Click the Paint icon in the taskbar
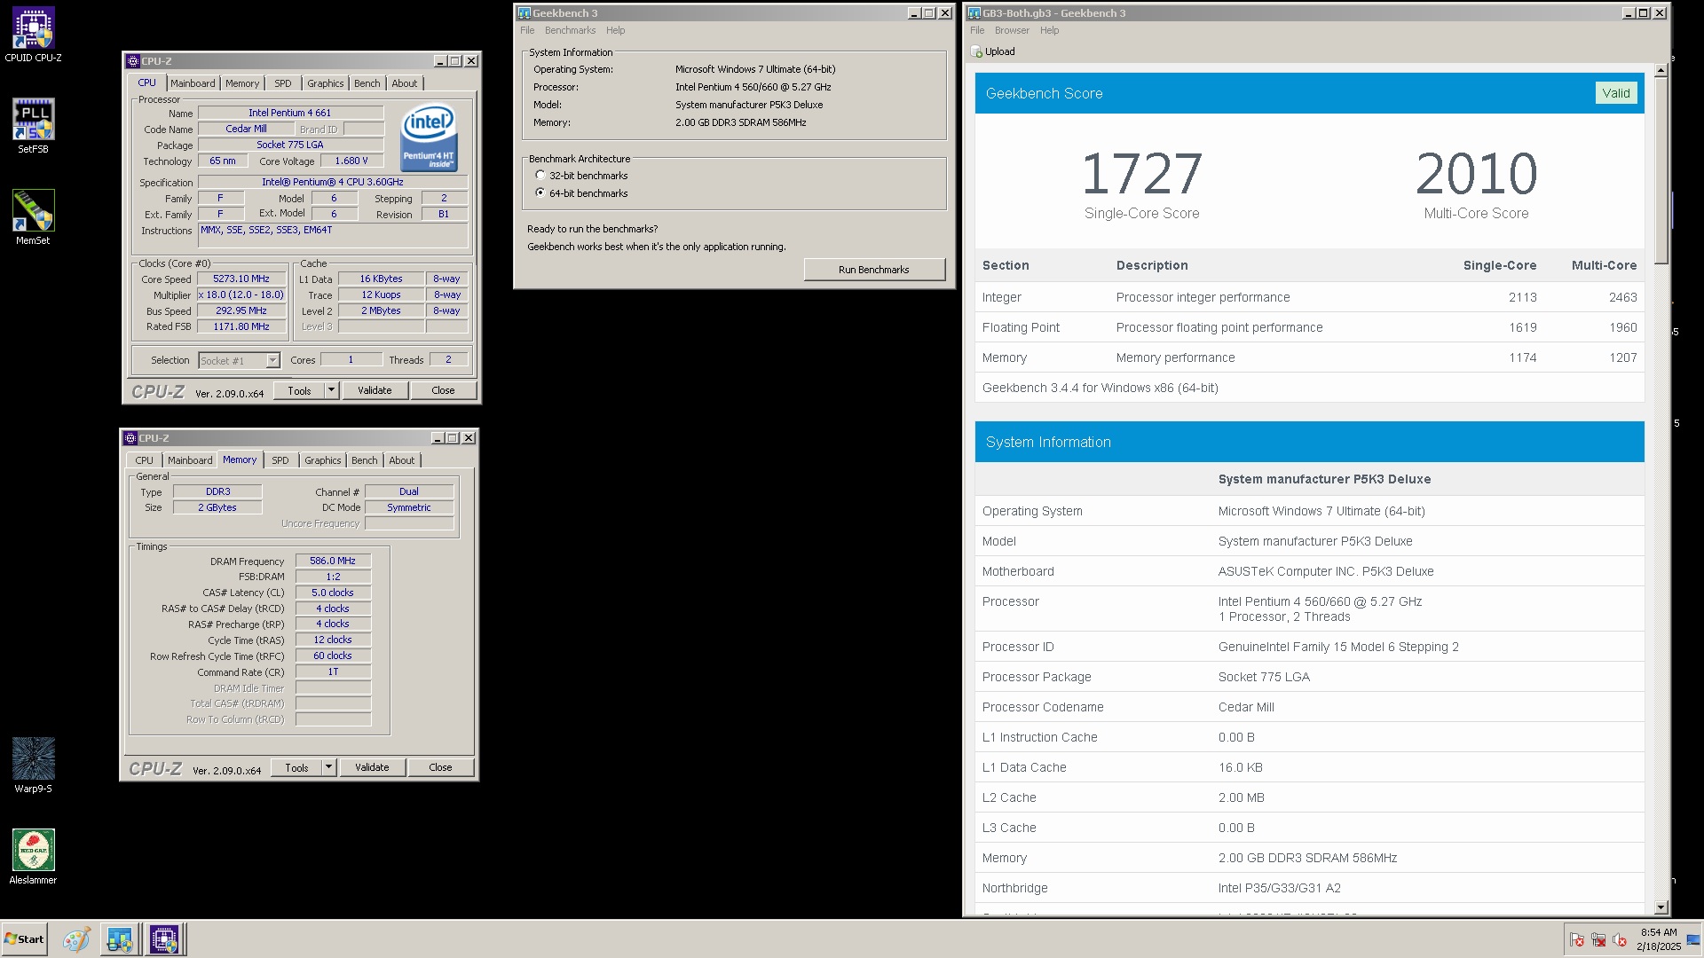The width and height of the screenshot is (1704, 958). coord(75,939)
